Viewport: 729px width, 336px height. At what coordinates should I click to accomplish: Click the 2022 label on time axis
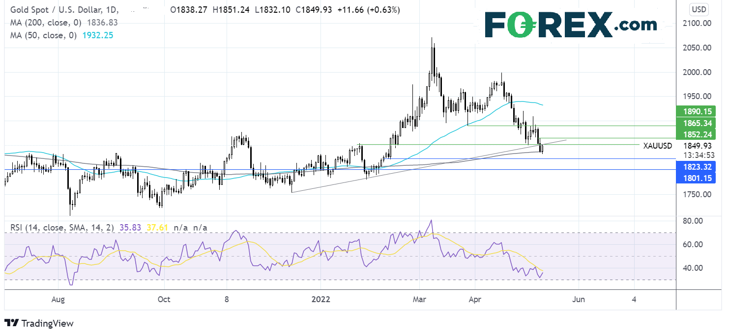(x=320, y=299)
